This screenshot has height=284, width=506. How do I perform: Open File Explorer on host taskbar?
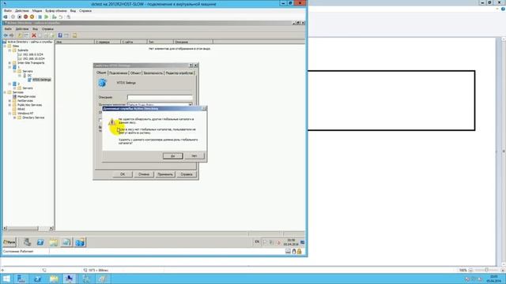tap(54, 278)
